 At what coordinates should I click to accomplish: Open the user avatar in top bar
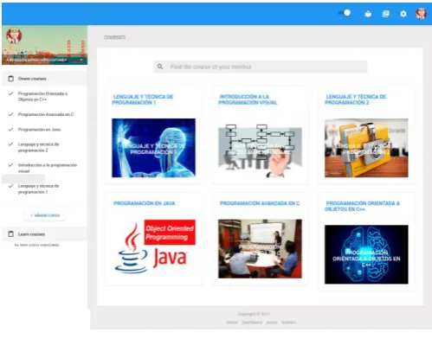click(x=421, y=13)
